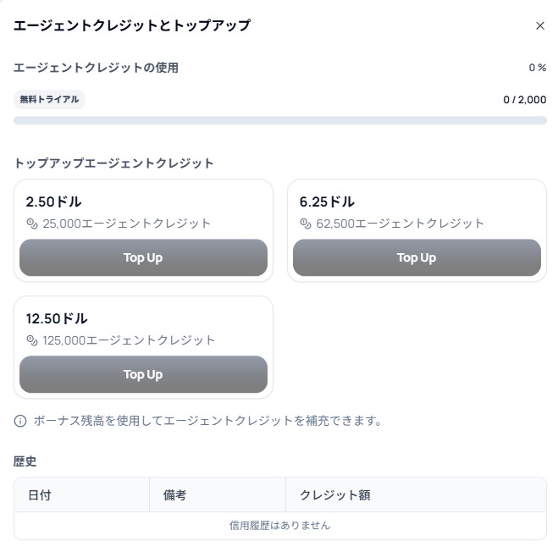Screen dimensions: 558x552
Task: Click the 日付 column header
Action: click(40, 495)
